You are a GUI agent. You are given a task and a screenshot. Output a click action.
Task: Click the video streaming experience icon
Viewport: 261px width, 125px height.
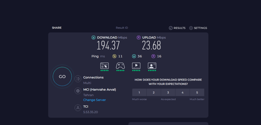coord(136,66)
